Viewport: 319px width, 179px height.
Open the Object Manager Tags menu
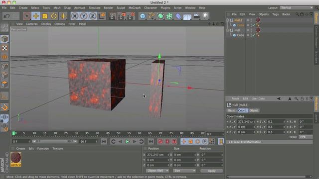[x=276, y=14]
